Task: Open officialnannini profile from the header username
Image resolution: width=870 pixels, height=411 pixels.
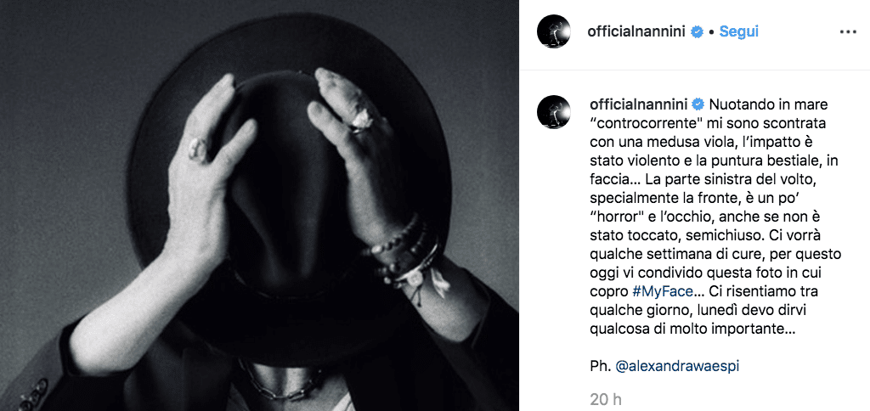Action: coord(637,32)
